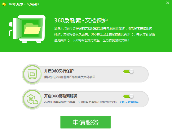Click the title bar text 360反勒索·文档保护
The height and width of the screenshot is (136, 172).
coord(24,4)
